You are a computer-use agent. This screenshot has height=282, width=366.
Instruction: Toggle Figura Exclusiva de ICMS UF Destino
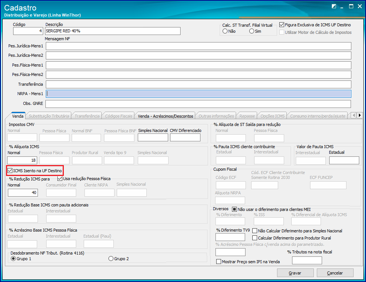click(x=282, y=25)
